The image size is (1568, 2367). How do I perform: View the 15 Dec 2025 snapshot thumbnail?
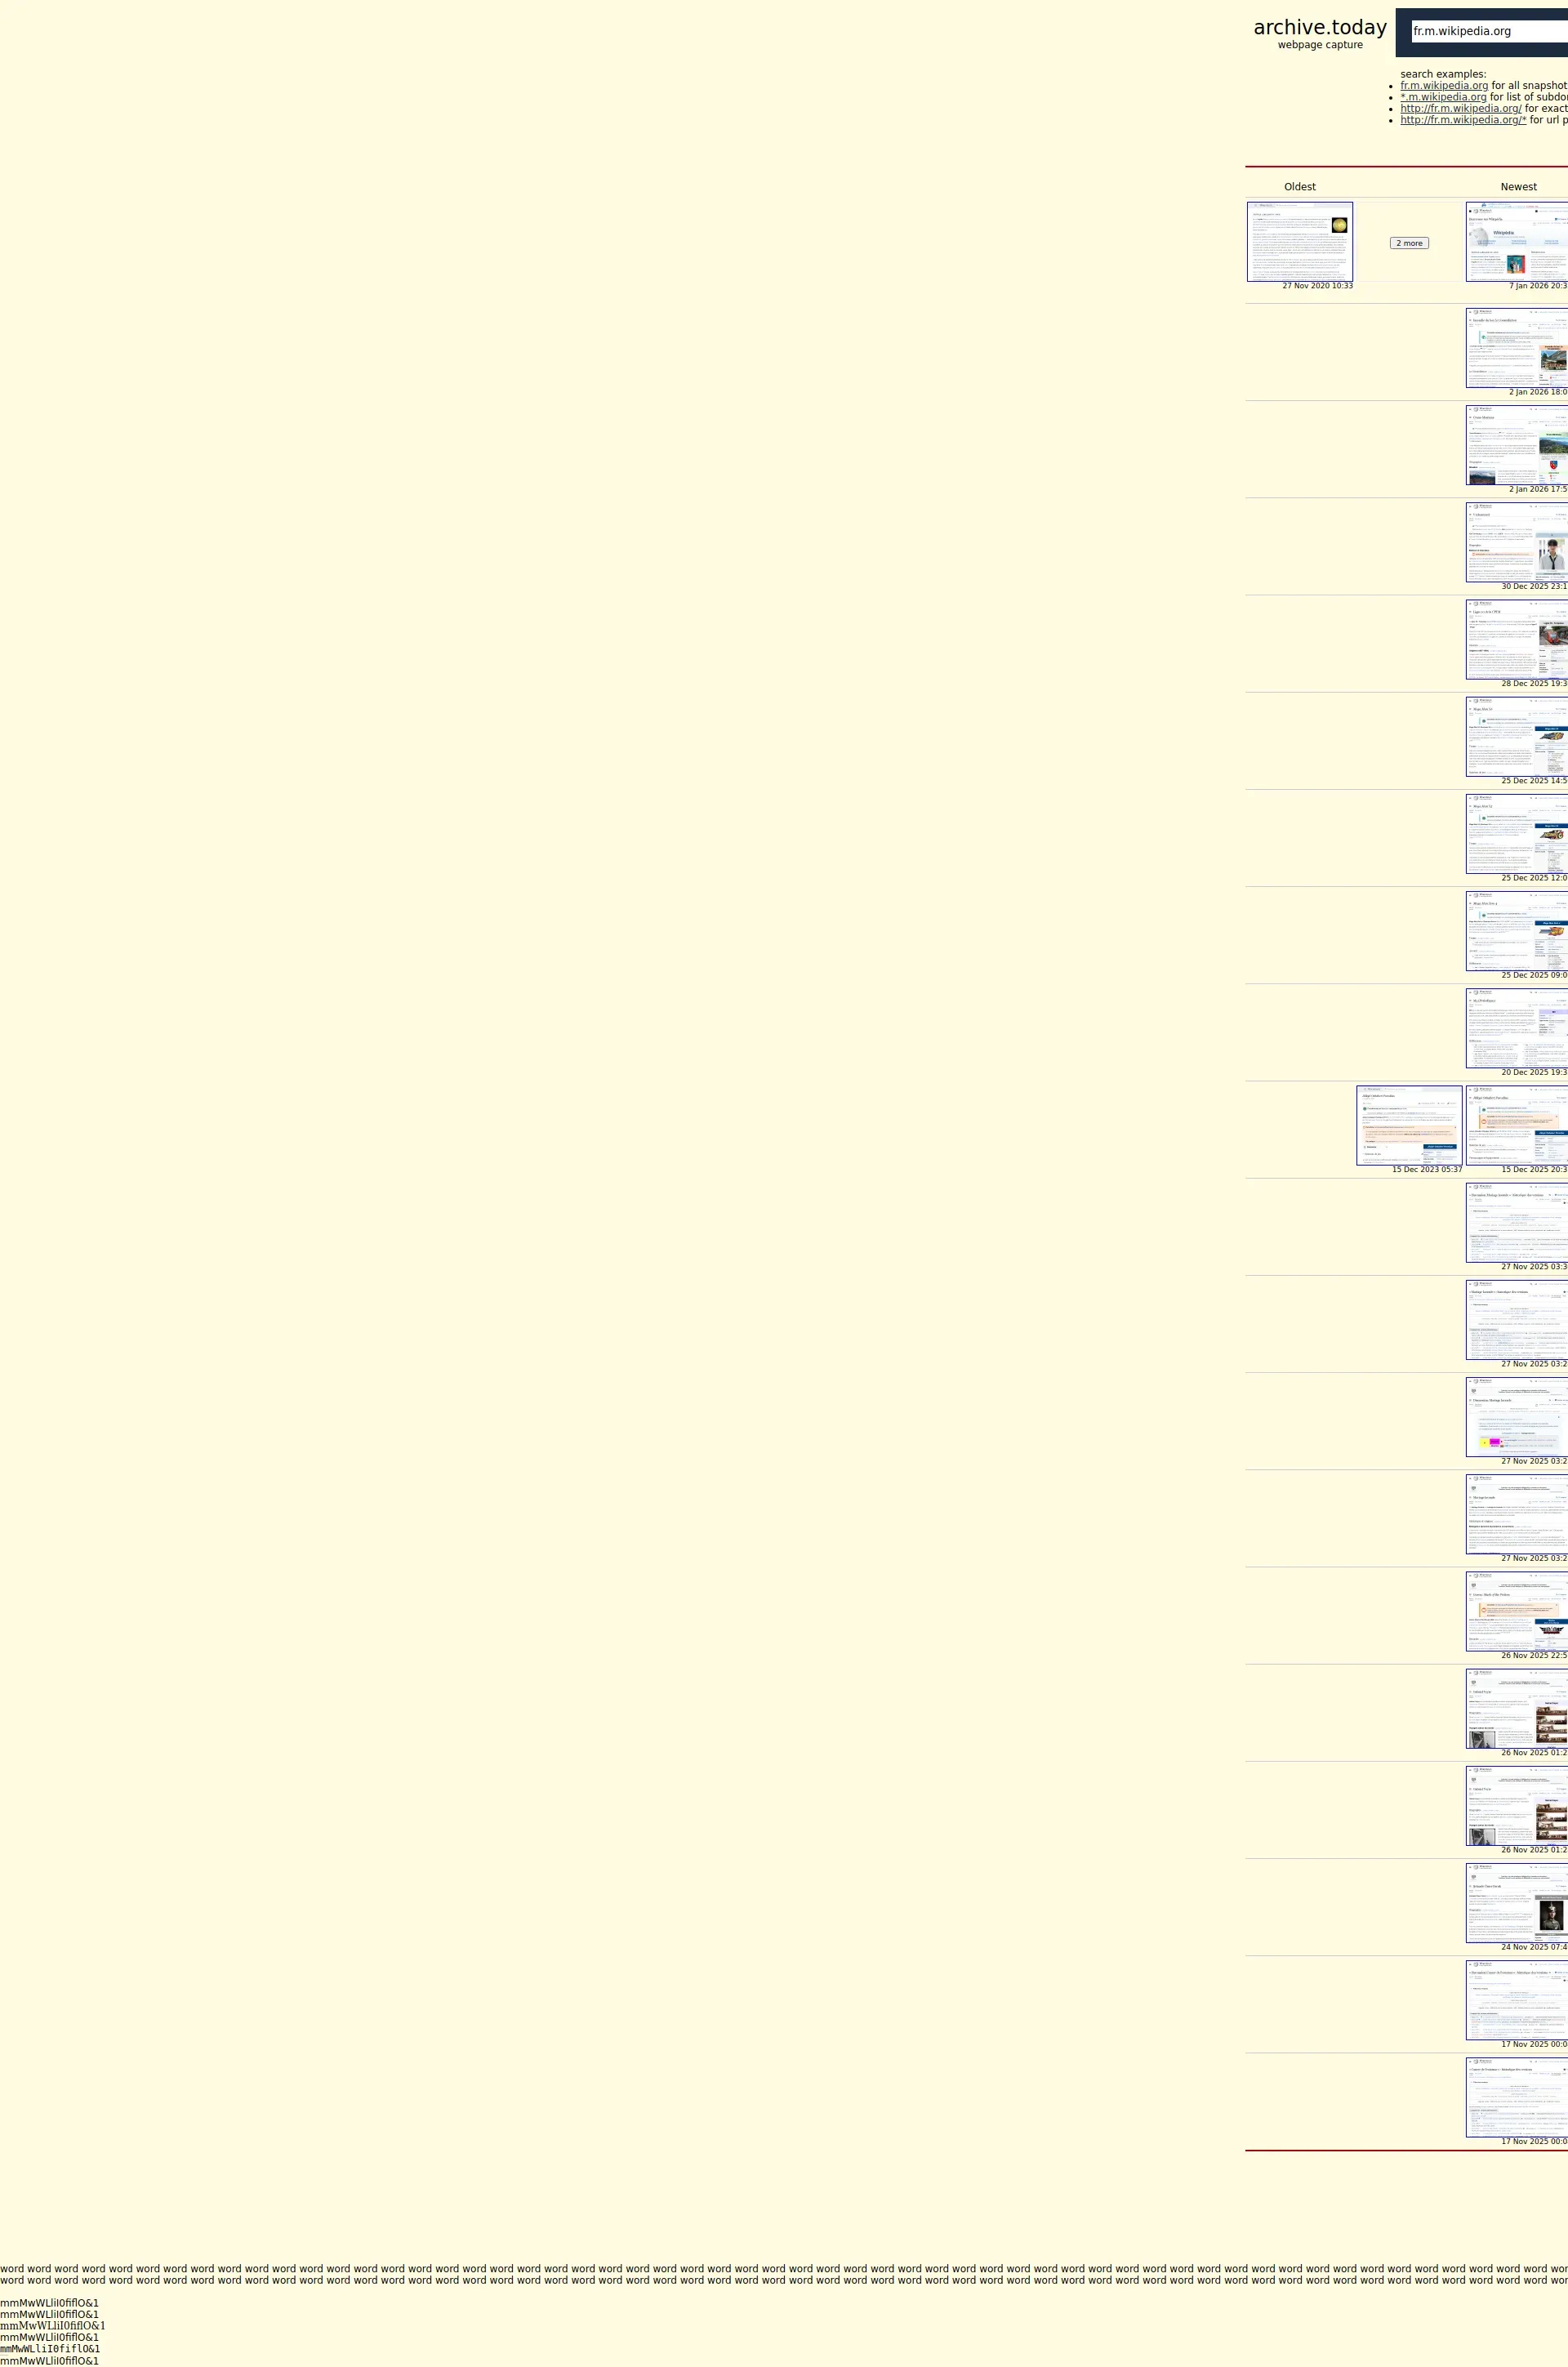[x=1516, y=1125]
